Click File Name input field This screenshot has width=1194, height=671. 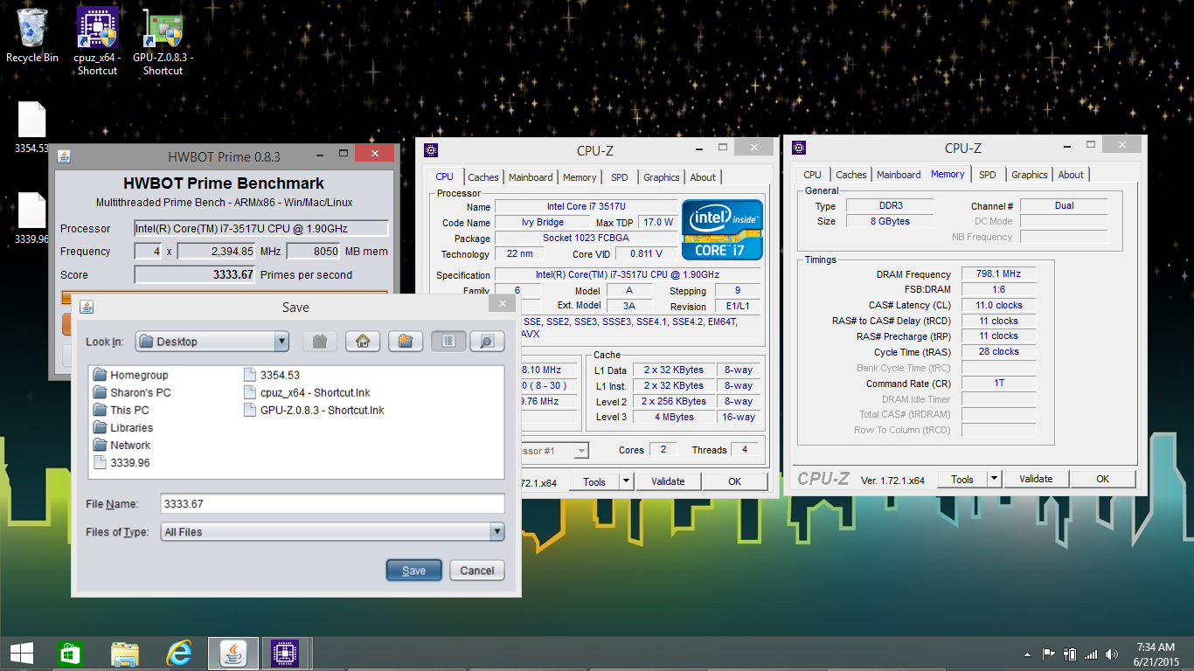333,504
